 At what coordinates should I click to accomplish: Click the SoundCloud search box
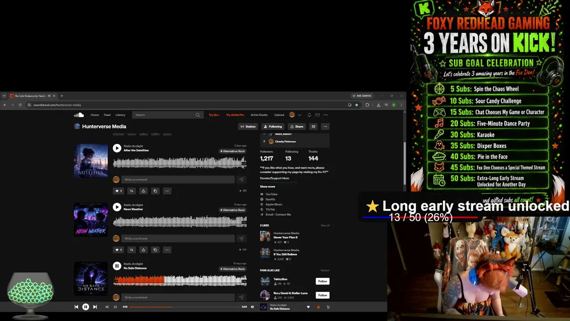167,115
